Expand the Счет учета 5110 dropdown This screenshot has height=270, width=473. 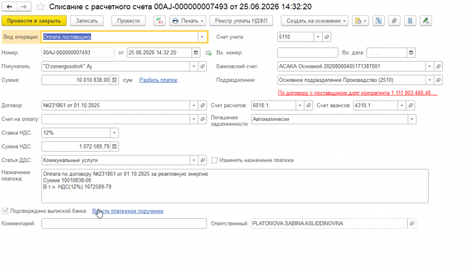pyautogui.click(x=318, y=37)
